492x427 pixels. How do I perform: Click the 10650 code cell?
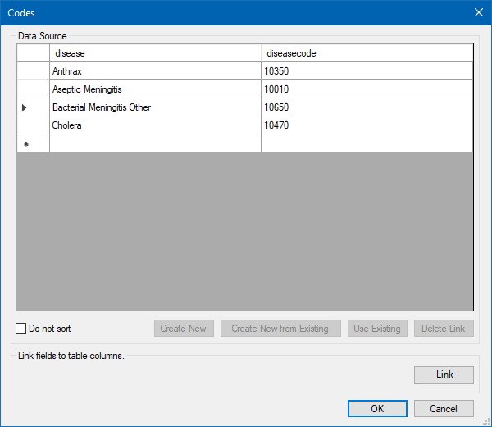click(367, 107)
